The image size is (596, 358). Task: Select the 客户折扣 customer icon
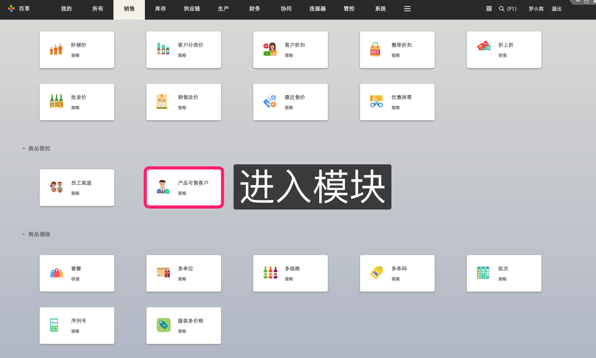pyautogui.click(x=270, y=49)
